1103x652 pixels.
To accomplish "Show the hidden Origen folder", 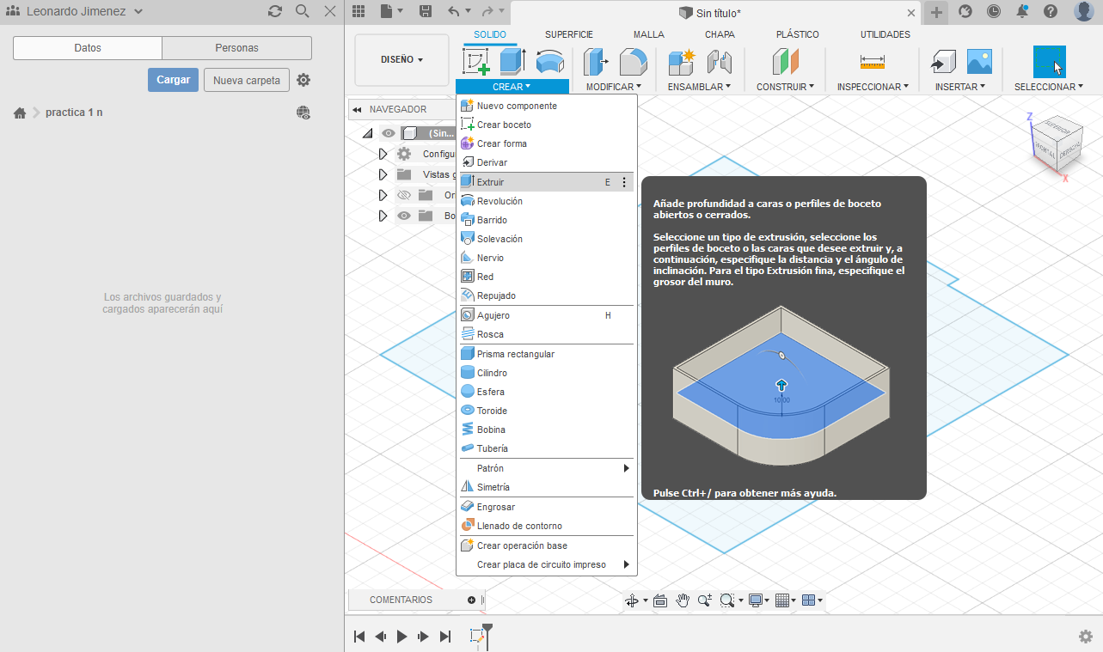I will coord(404,195).
